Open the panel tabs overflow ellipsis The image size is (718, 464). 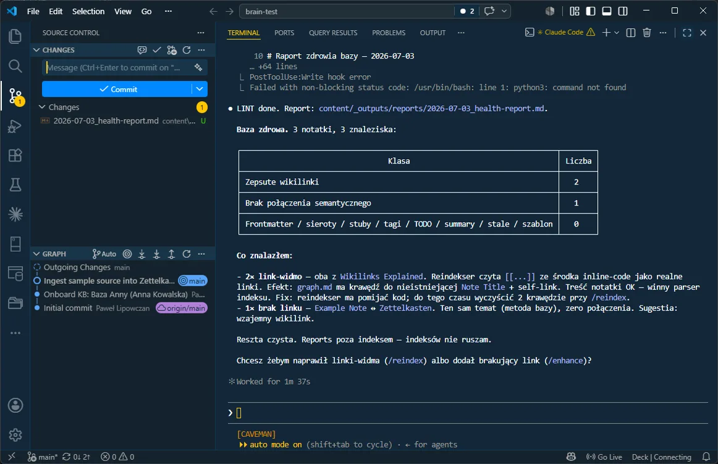[x=461, y=33]
